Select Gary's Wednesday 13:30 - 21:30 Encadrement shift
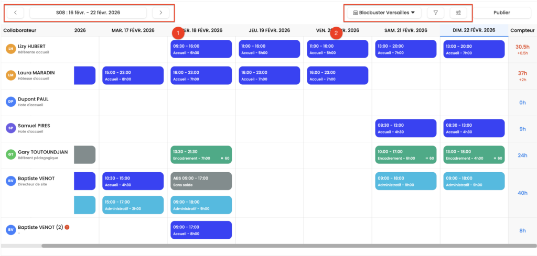The image size is (537, 256). [x=201, y=154]
